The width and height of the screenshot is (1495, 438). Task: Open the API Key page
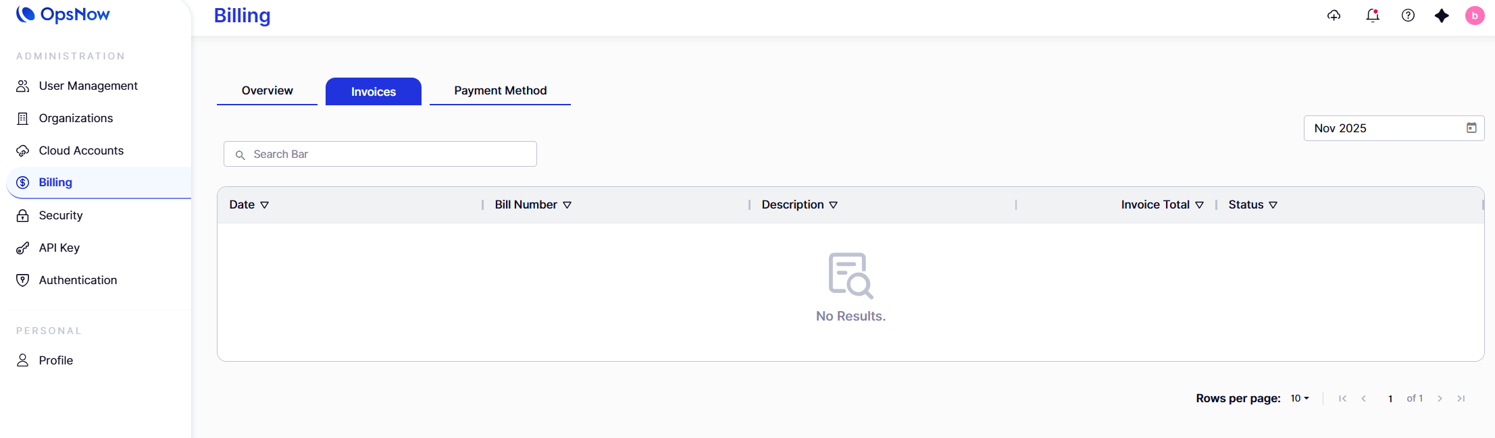[59, 248]
